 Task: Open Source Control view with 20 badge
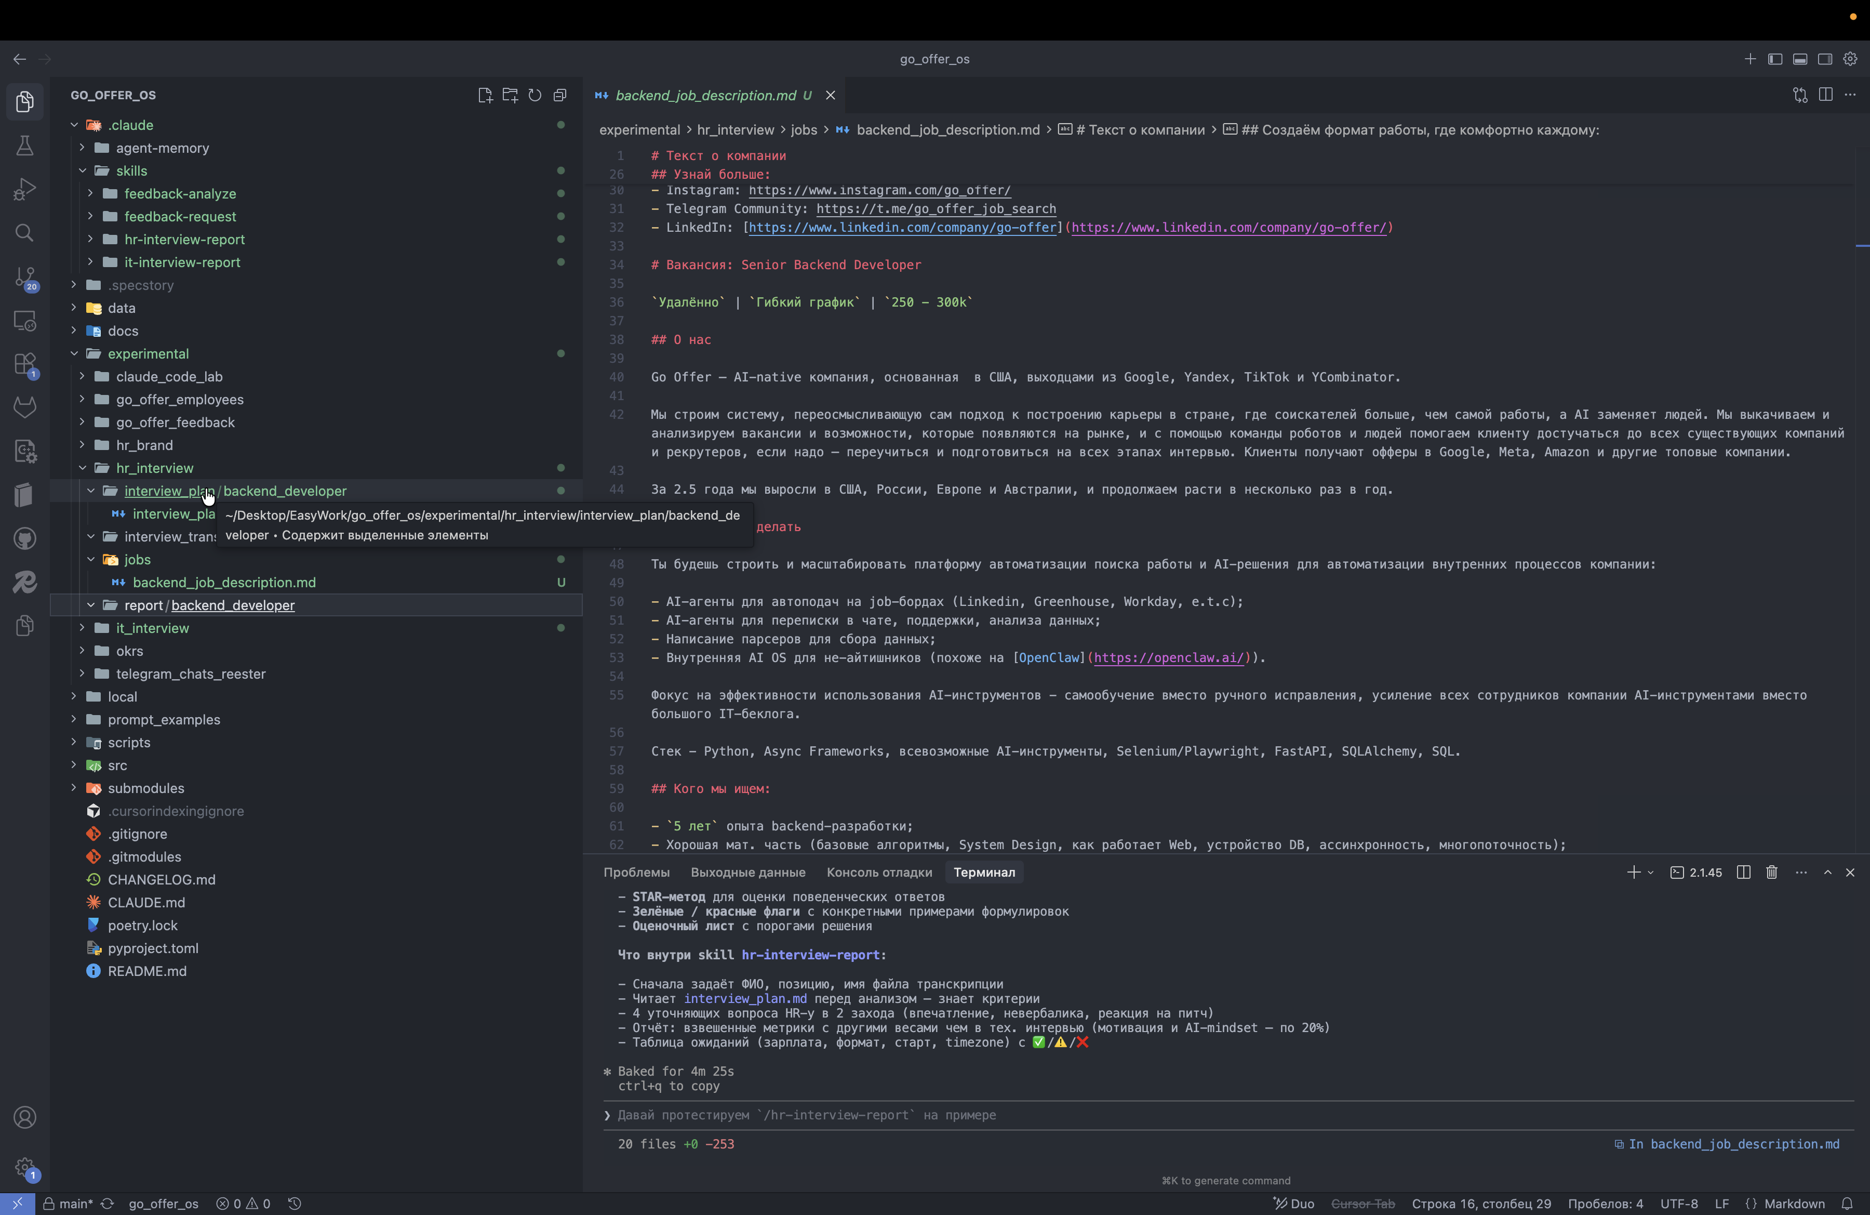coord(24,278)
